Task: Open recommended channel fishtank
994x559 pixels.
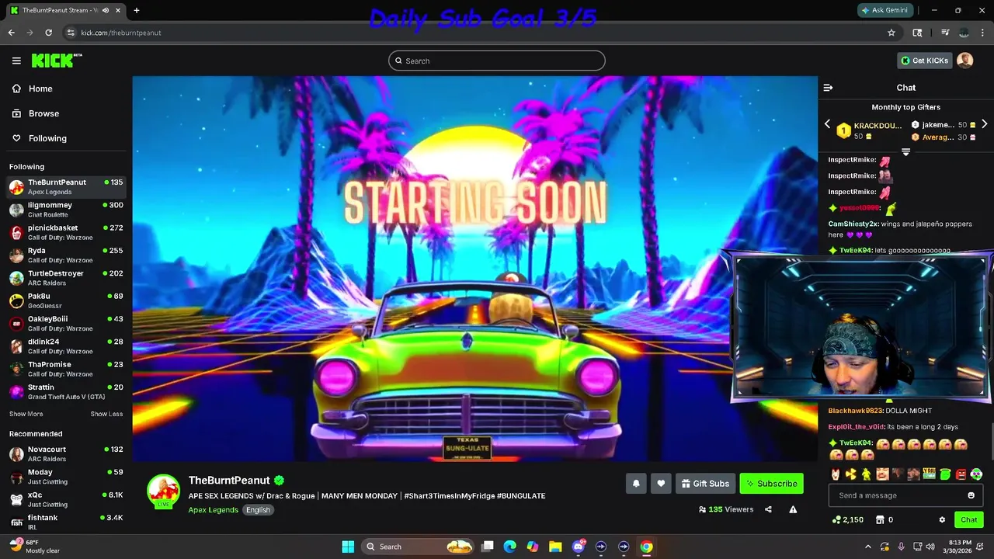Action: (66, 522)
